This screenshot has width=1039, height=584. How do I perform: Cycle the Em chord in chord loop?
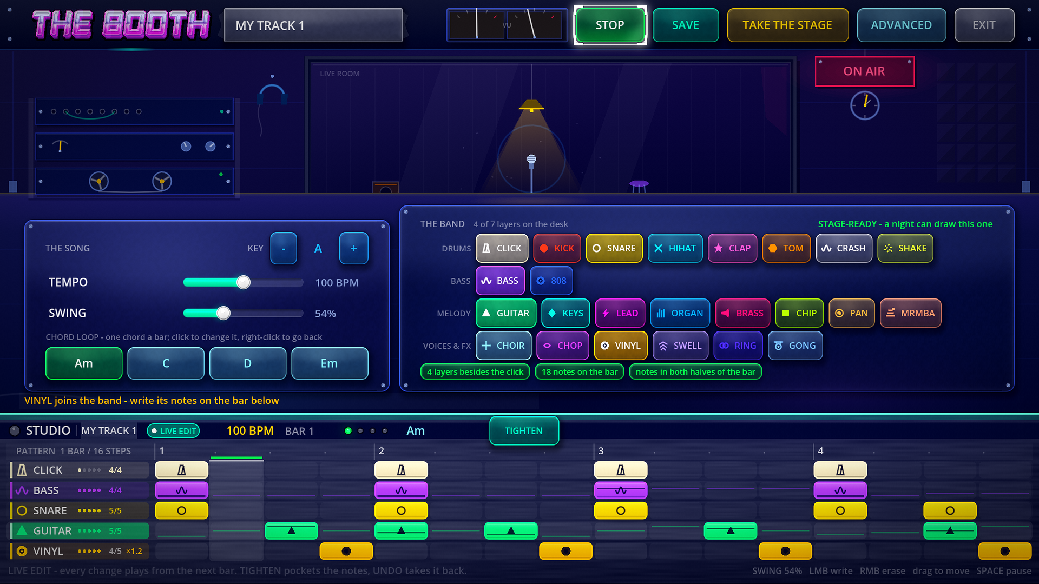tap(330, 363)
